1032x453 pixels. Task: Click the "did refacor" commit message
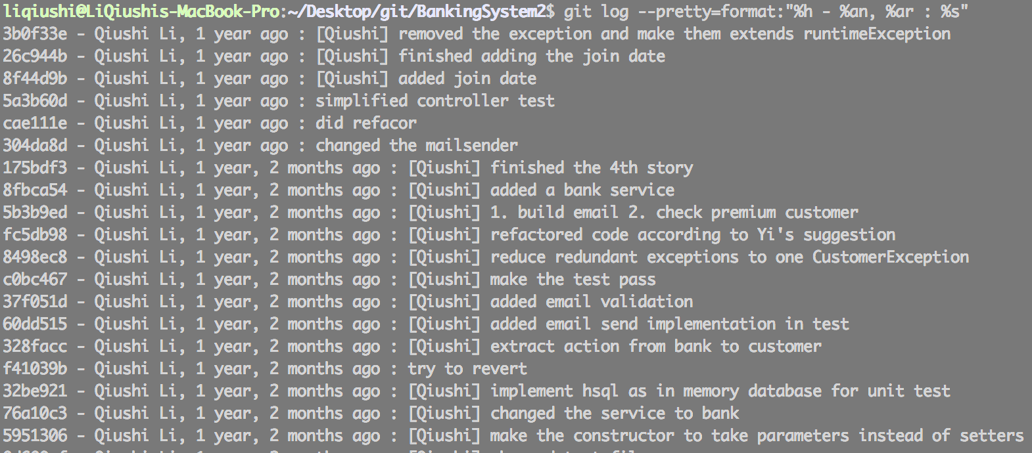point(365,123)
